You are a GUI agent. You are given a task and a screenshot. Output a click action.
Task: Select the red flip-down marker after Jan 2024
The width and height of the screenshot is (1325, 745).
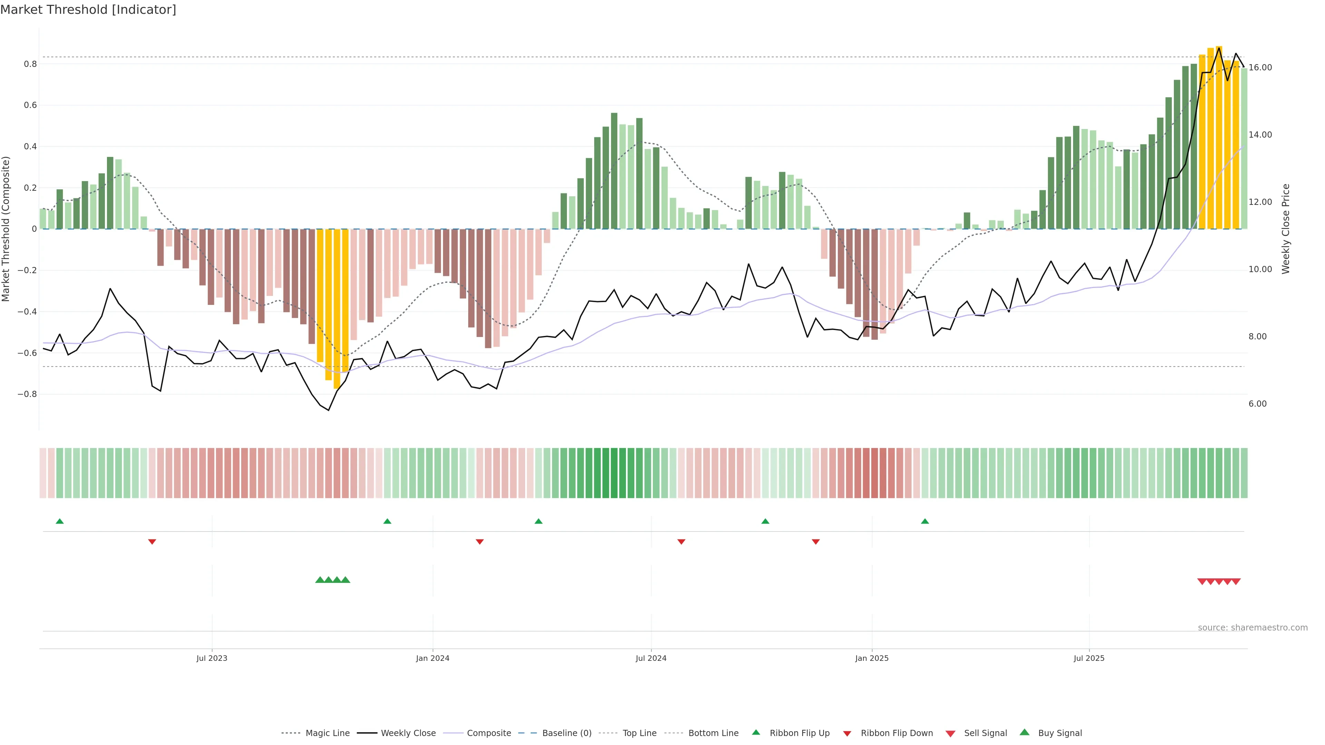click(x=479, y=542)
